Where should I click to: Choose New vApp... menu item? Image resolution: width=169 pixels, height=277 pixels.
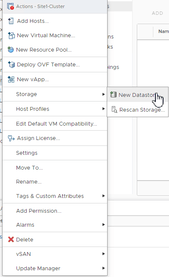(55, 80)
